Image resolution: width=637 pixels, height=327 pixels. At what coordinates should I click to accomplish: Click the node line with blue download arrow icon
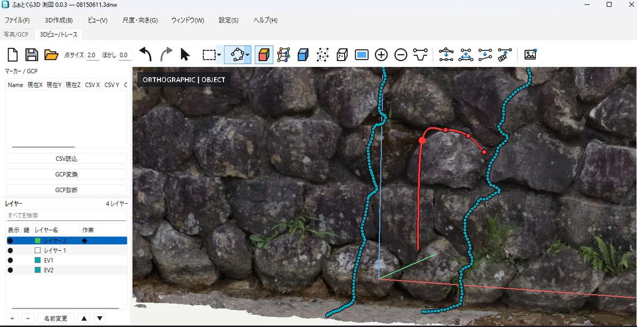click(x=466, y=54)
